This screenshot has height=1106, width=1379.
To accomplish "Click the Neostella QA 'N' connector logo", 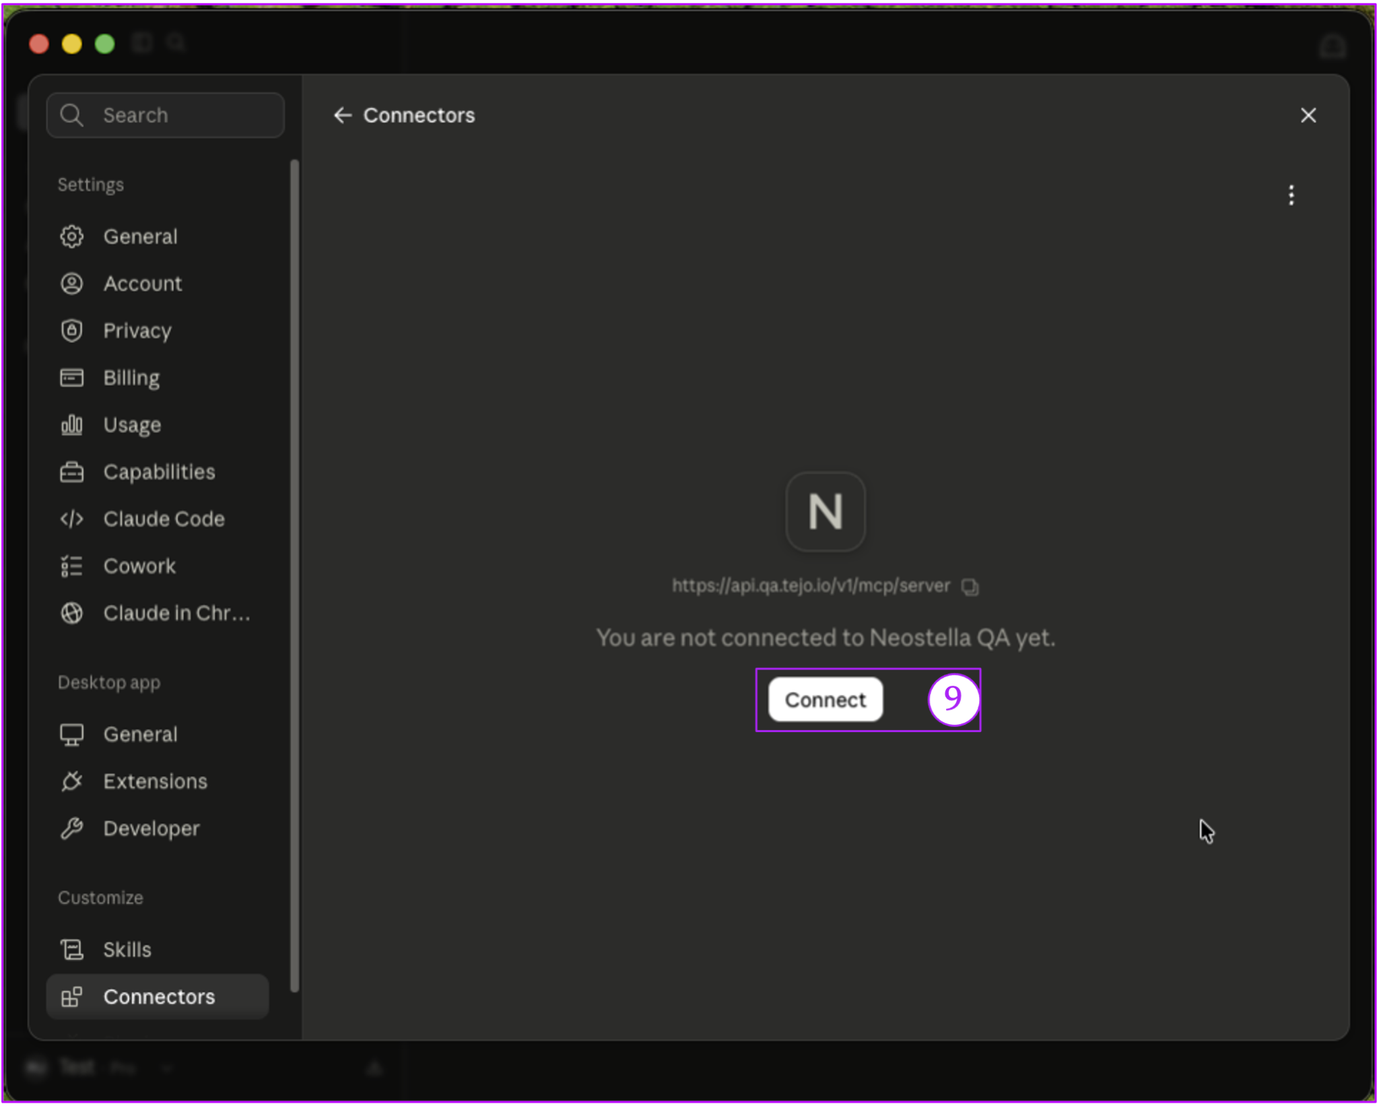I will (826, 512).
